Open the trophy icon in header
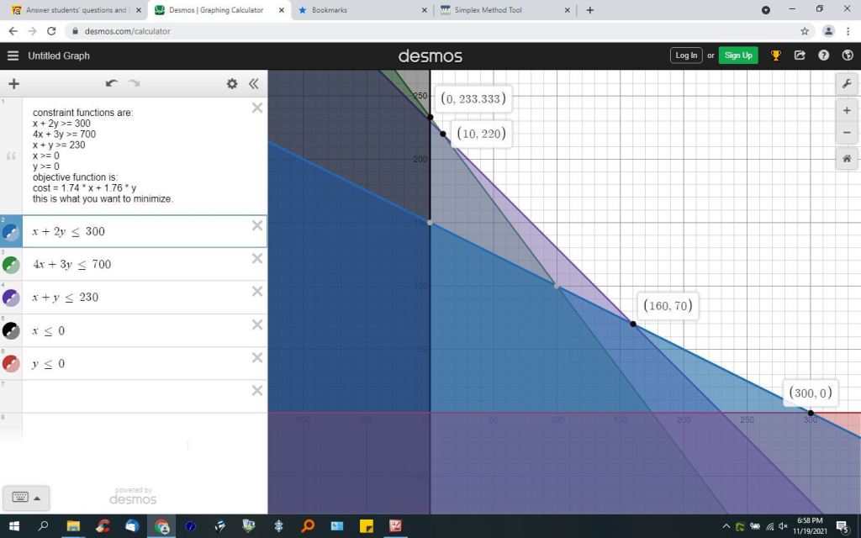The image size is (861, 538). click(x=775, y=55)
